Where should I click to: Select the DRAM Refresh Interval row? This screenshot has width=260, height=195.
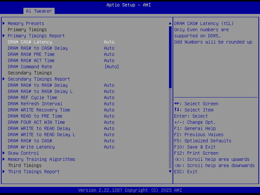[35, 104]
